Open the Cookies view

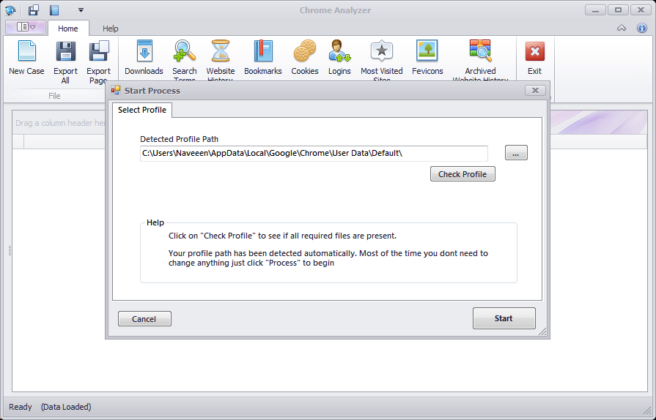pos(305,59)
